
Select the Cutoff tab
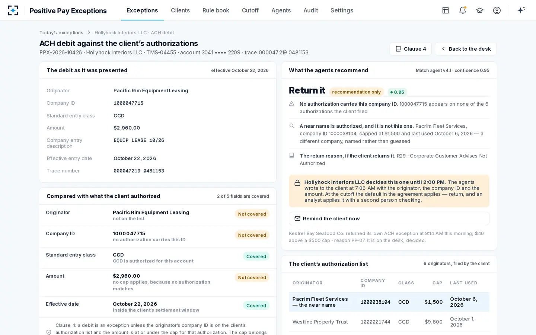click(250, 10)
